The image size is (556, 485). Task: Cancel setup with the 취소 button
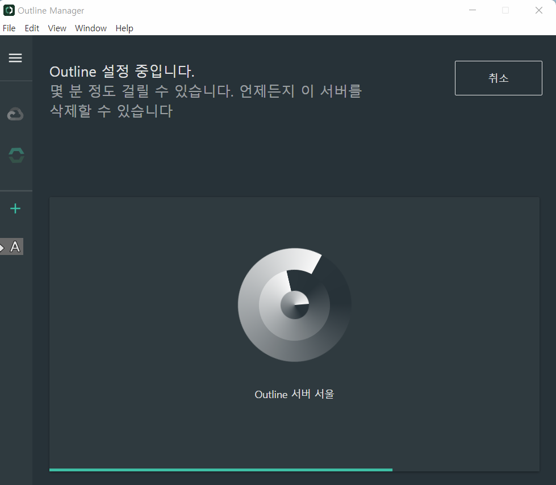click(x=498, y=78)
